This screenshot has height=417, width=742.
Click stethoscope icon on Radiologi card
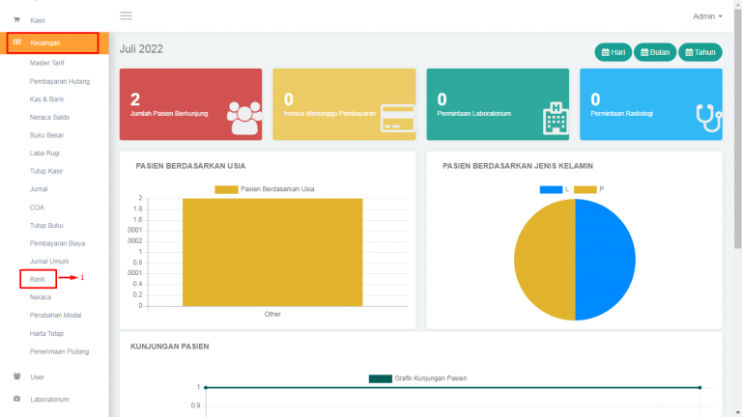[x=709, y=118]
